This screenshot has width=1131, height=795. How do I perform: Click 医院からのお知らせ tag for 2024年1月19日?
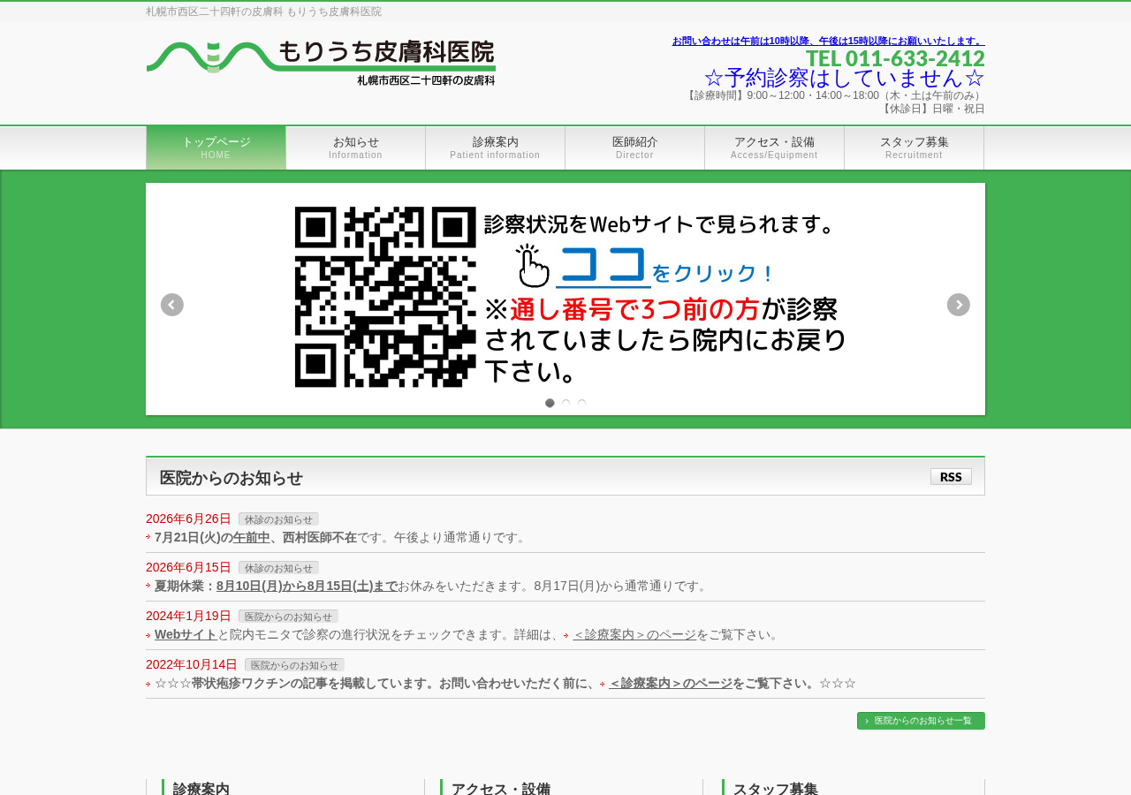pos(288,617)
